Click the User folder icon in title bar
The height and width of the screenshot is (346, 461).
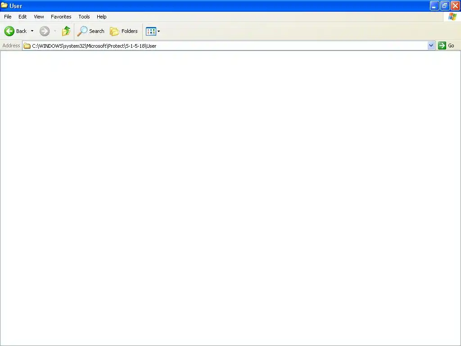click(4, 5)
